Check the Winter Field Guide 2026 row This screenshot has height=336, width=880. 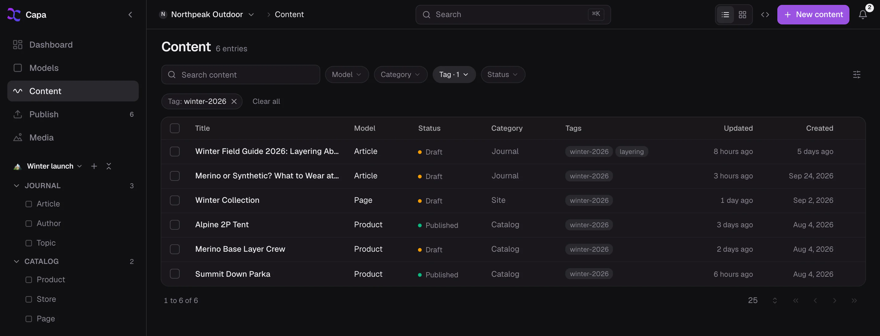[174, 152]
